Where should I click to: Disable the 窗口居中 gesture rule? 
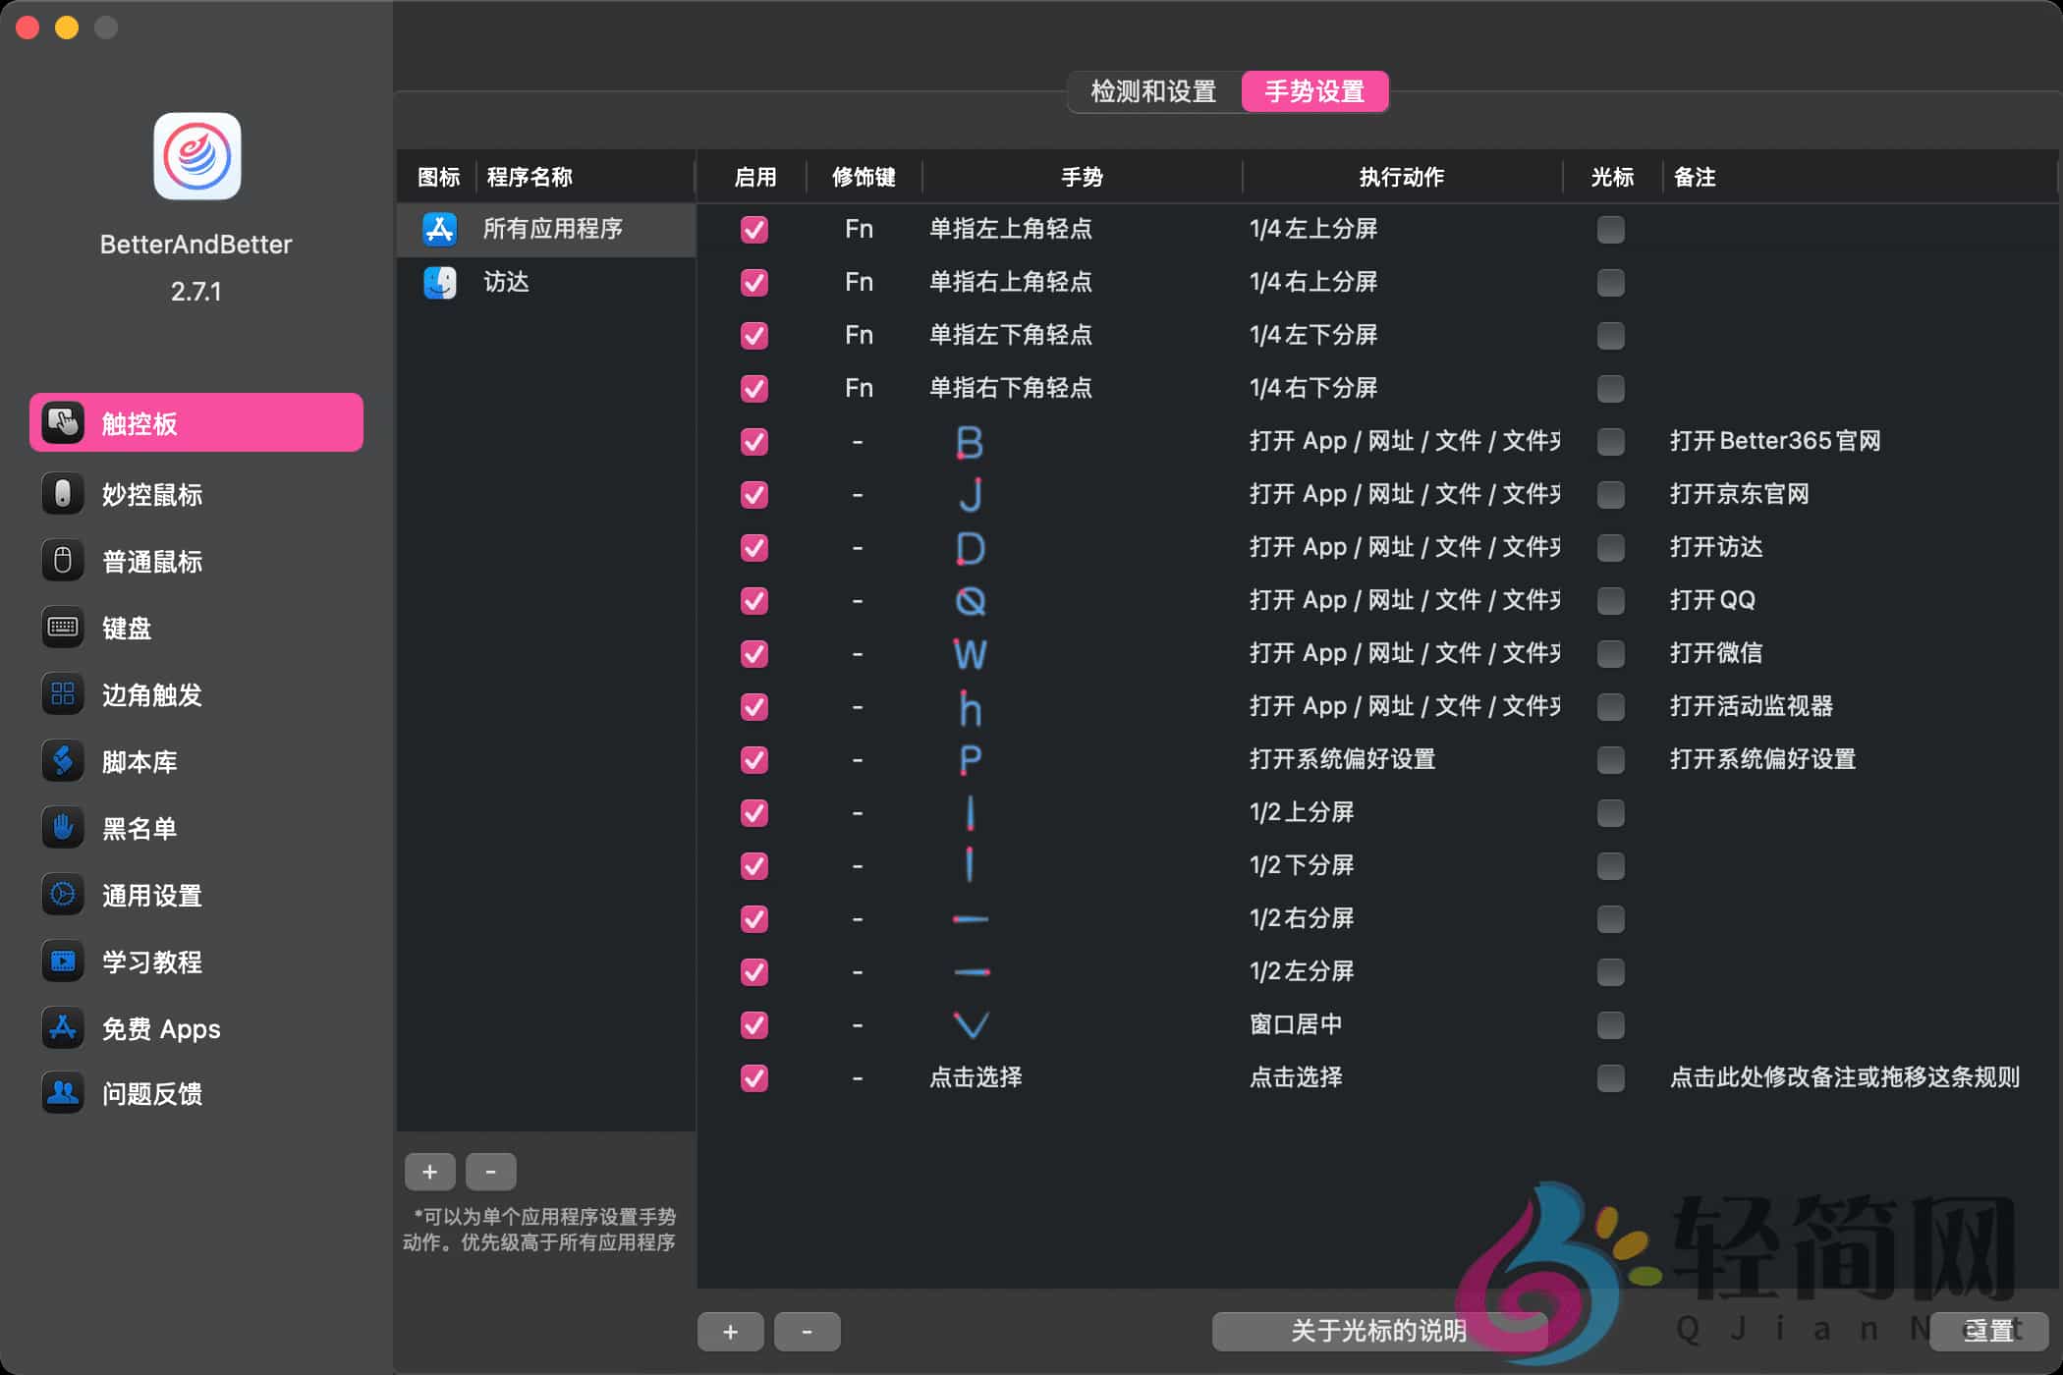(753, 1024)
